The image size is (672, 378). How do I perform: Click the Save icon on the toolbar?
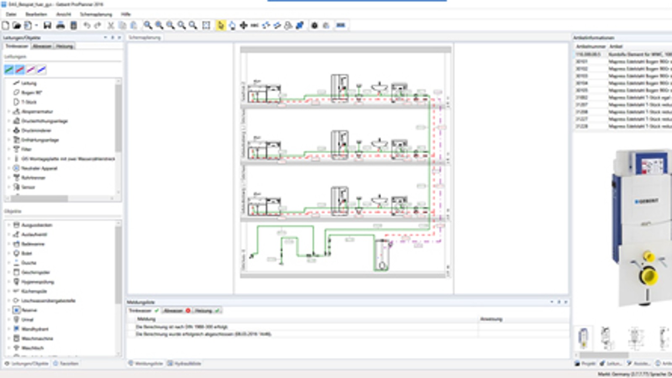pyautogui.click(x=48, y=25)
